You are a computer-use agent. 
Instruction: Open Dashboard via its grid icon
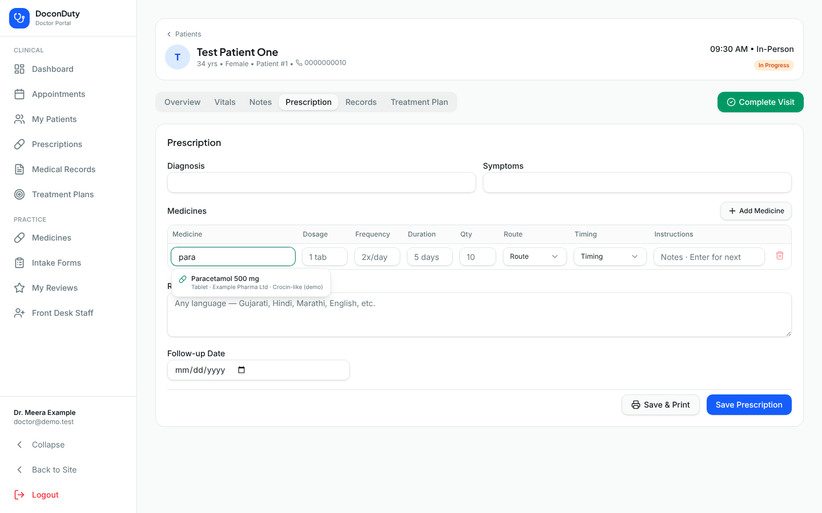pyautogui.click(x=19, y=69)
